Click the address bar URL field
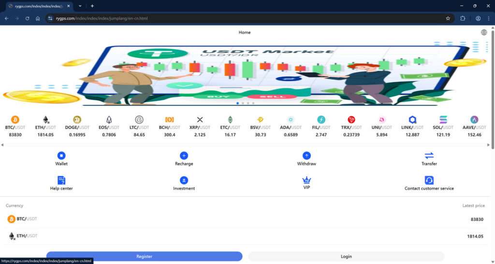The width and height of the screenshot is (495, 264). point(249,18)
